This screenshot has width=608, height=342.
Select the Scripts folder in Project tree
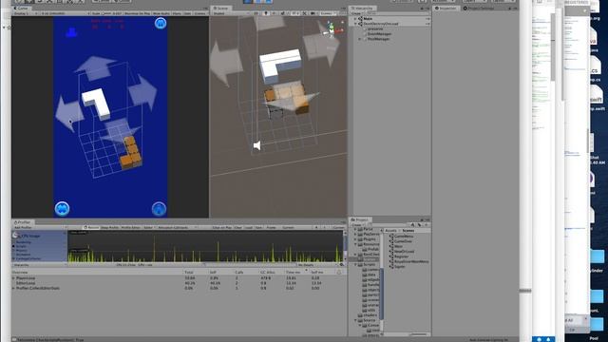pyautogui.click(x=369, y=264)
